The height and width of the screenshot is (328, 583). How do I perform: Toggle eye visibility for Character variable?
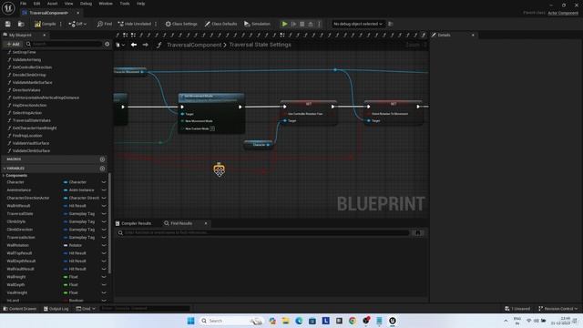tap(104, 182)
